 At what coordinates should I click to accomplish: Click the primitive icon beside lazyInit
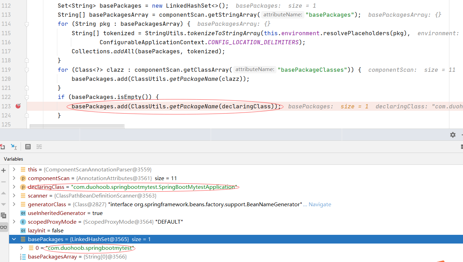23,231
